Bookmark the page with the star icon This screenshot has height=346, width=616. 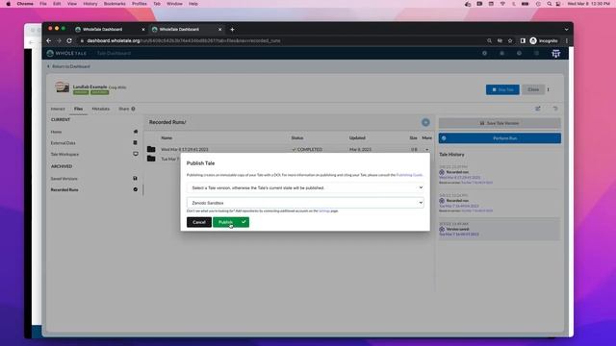pos(510,40)
